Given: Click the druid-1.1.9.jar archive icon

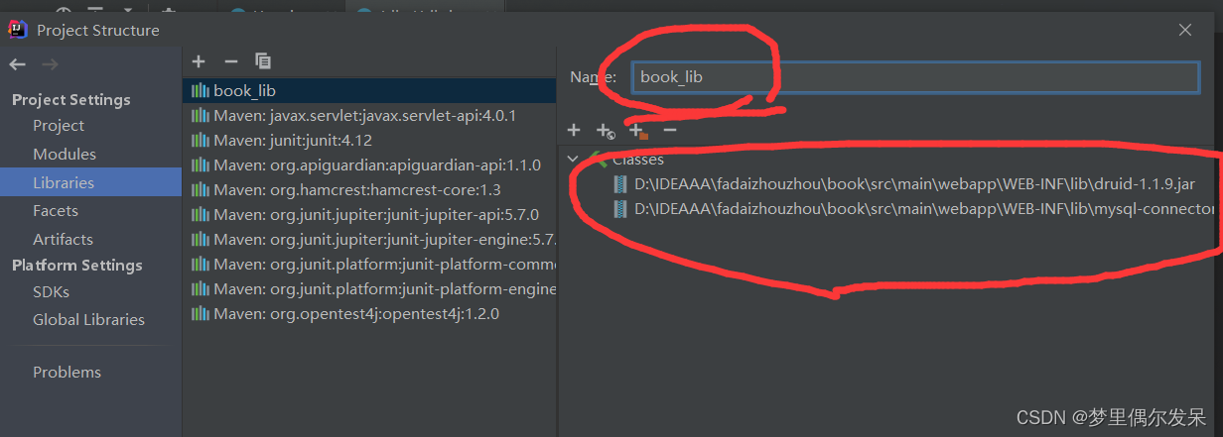Looking at the screenshot, I should point(621,182).
